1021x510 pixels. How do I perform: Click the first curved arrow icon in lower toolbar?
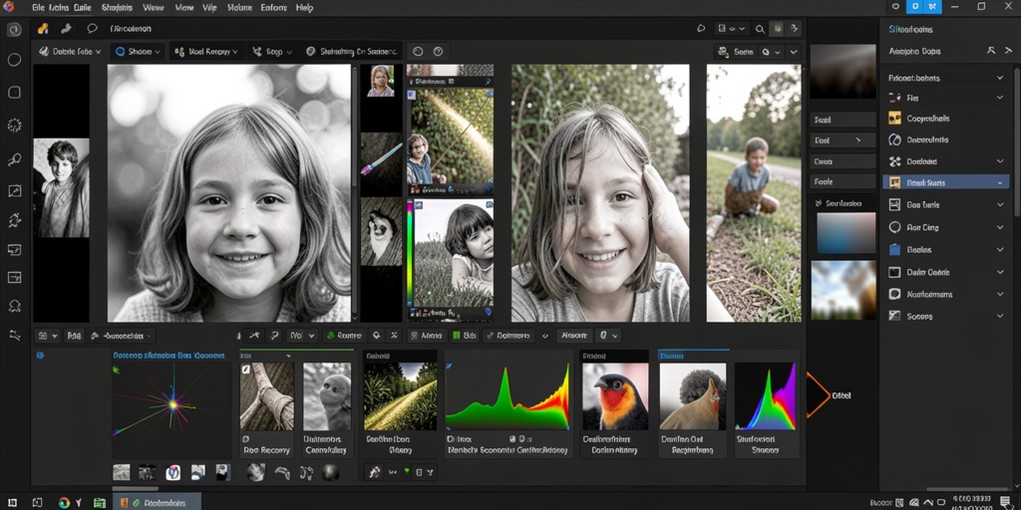pos(254,336)
